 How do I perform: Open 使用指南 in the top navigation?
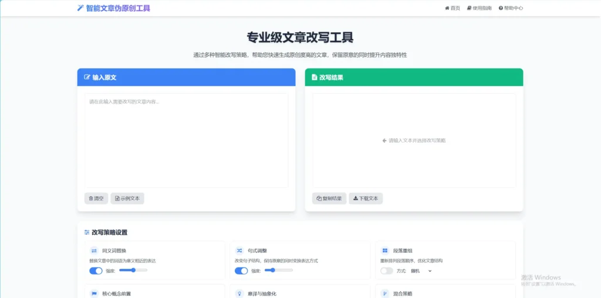tap(479, 8)
